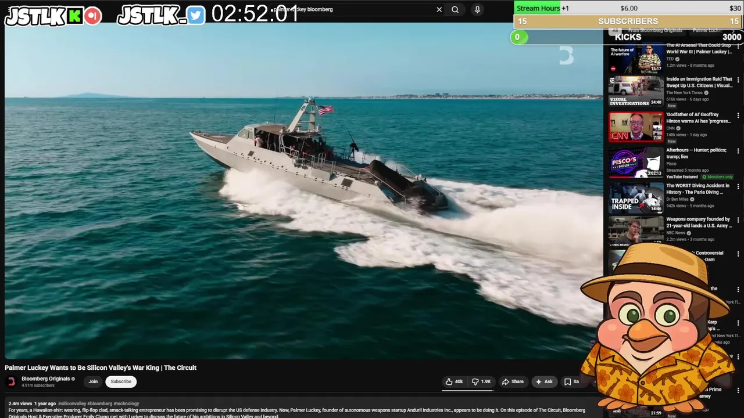Subscribe to Bloomberg Originals
The image size is (744, 418).
tap(121, 381)
